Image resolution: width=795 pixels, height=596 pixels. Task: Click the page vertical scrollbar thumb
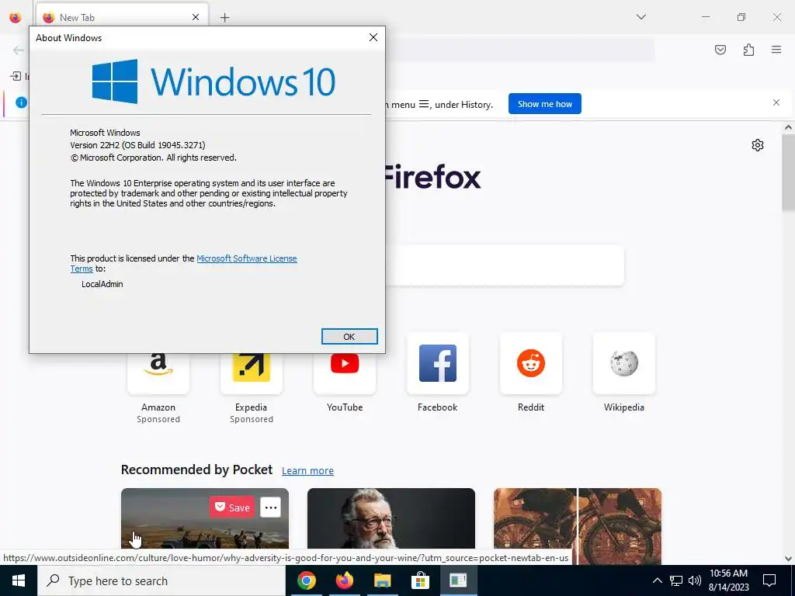point(788,174)
